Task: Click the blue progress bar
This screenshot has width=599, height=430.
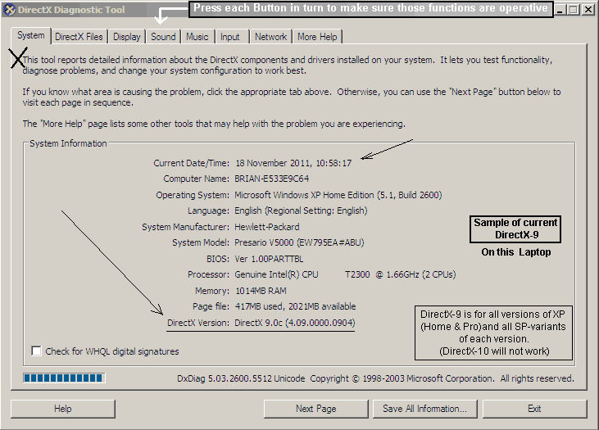Action: [64, 378]
